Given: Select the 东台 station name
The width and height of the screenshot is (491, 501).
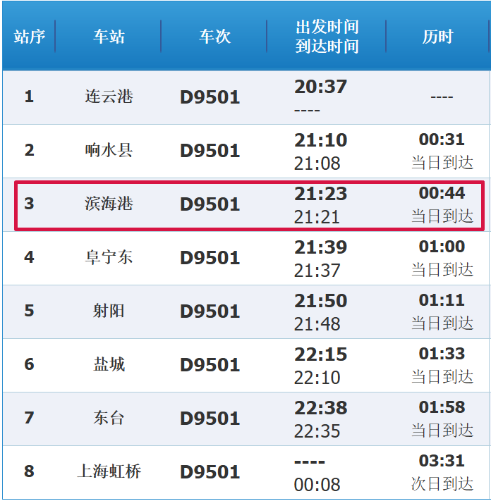Looking at the screenshot, I should point(109,418).
